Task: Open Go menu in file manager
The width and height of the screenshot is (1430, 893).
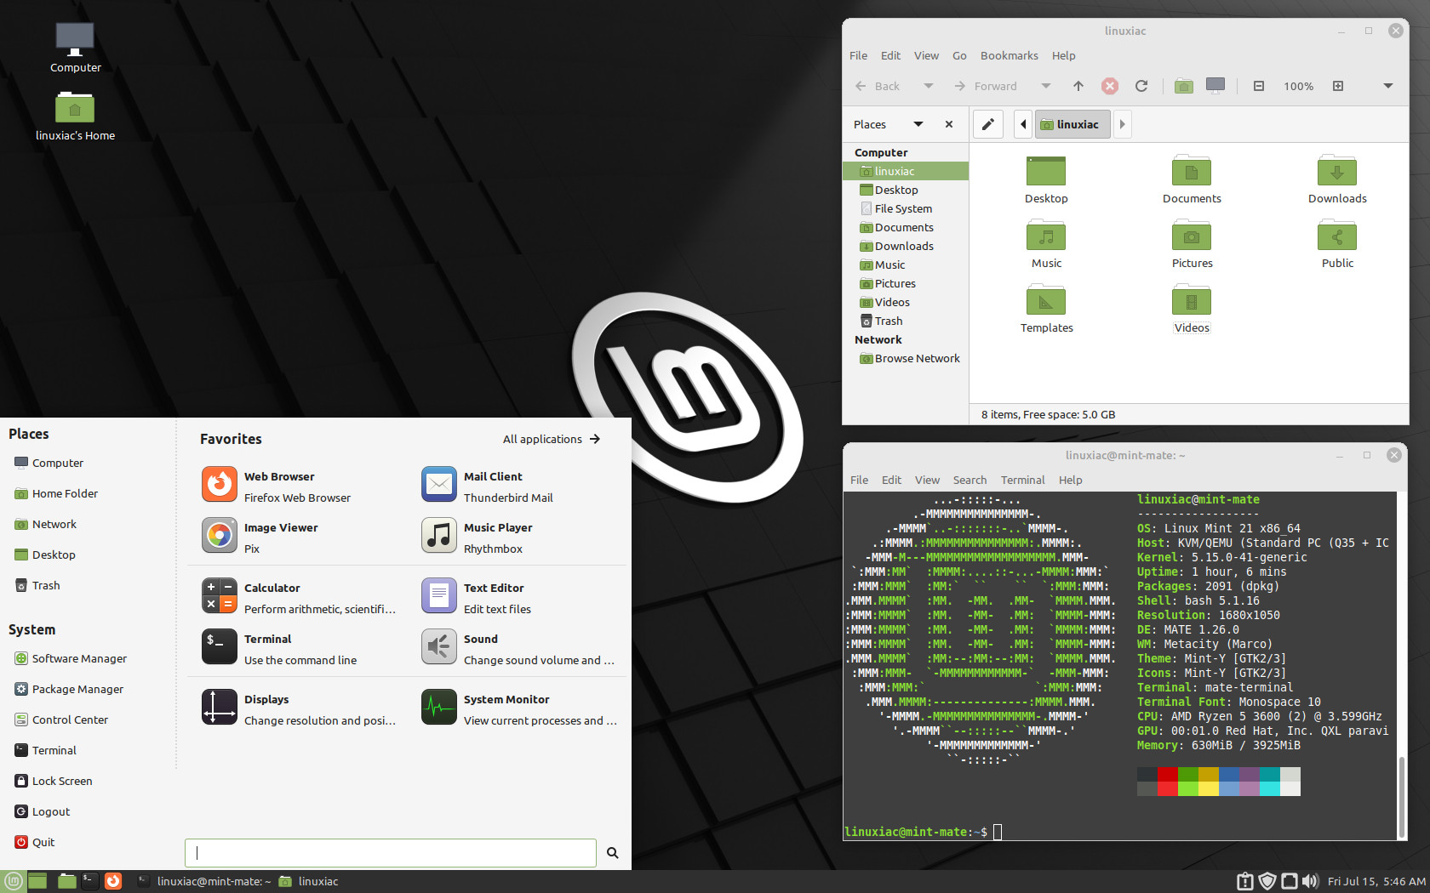Action: (x=959, y=55)
